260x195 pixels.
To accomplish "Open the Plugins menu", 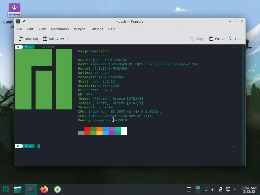I will point(79,29).
